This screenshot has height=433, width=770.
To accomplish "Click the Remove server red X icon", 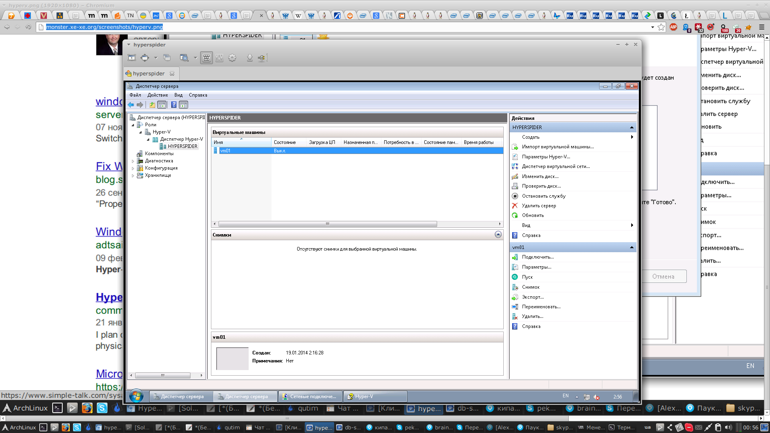I will tap(515, 206).
